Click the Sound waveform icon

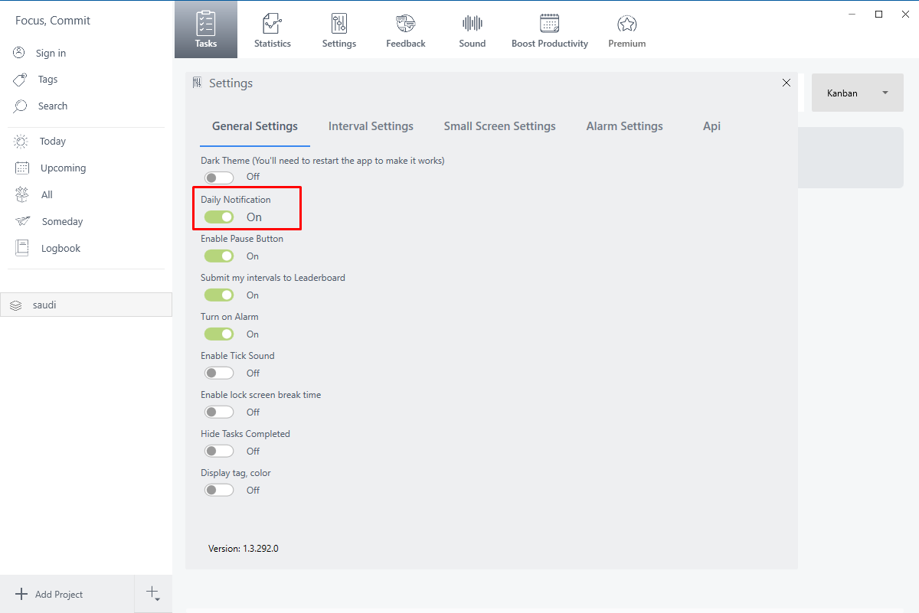[x=472, y=24]
